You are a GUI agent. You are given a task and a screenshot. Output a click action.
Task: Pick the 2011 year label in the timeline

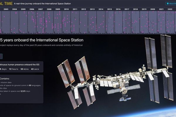pyautogui.click(x=75, y=9)
